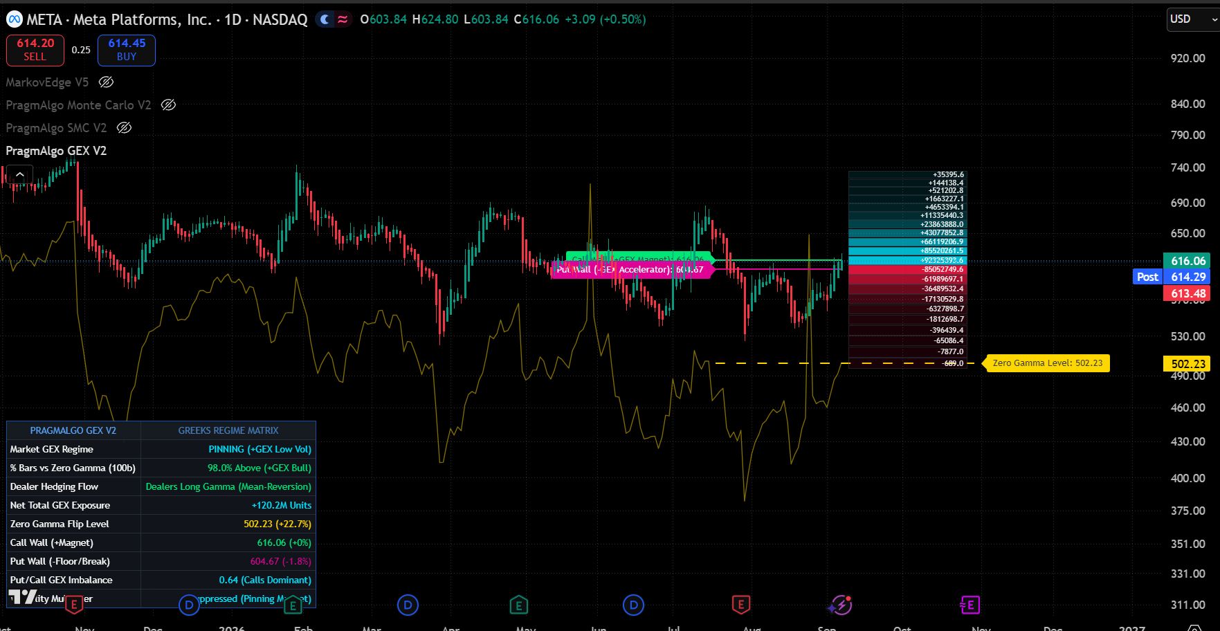
Task: Click the post-market moon session icon
Action: 324,19
